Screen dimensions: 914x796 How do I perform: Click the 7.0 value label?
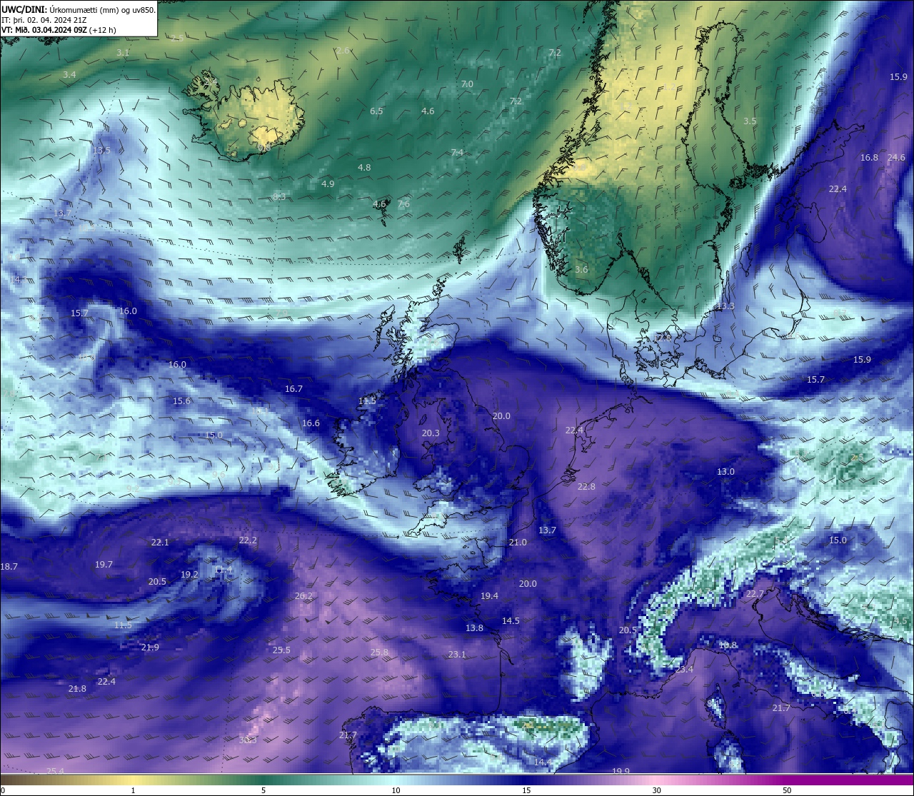[x=467, y=84]
